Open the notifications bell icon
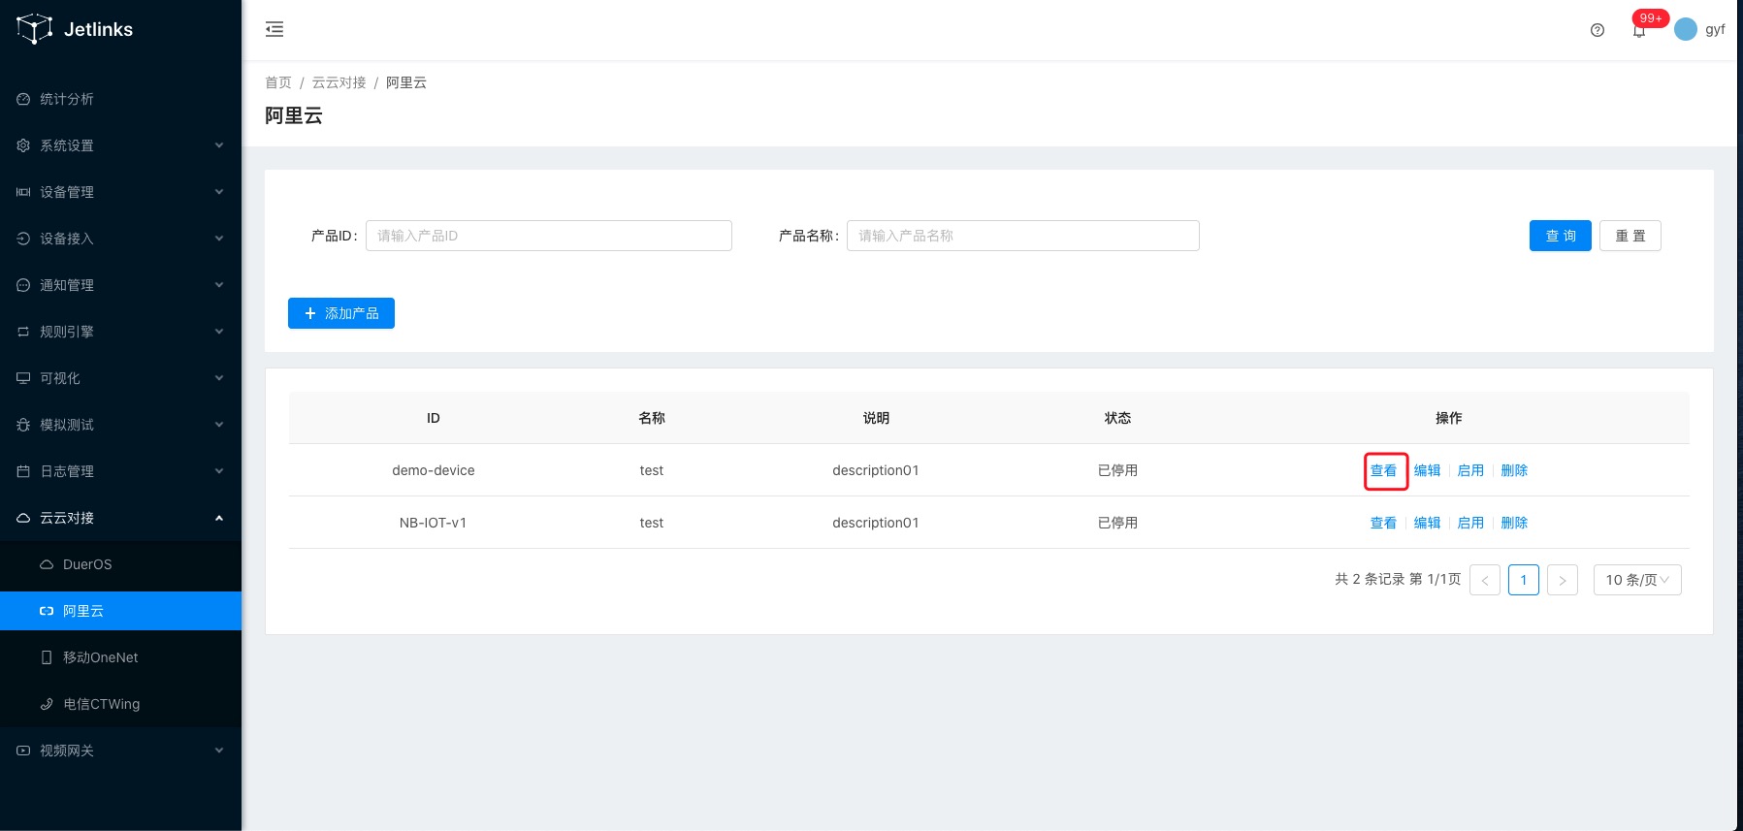Screen dimensions: 1743x831 point(1639,31)
